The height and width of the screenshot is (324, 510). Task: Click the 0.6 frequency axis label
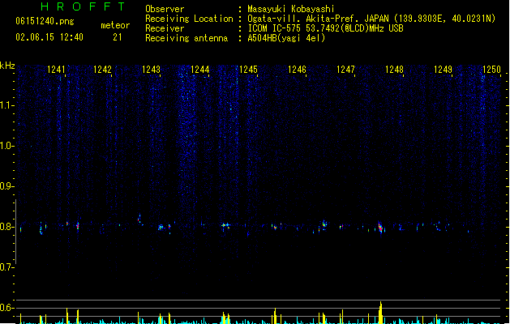[x=6, y=308]
